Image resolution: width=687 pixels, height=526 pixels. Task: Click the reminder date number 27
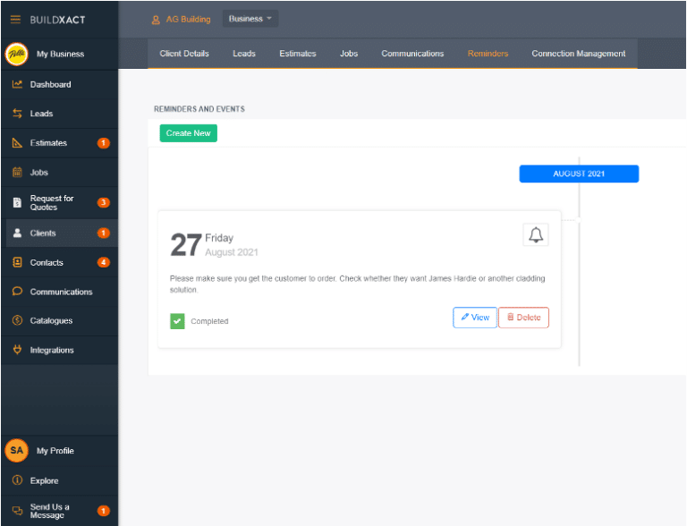186,244
